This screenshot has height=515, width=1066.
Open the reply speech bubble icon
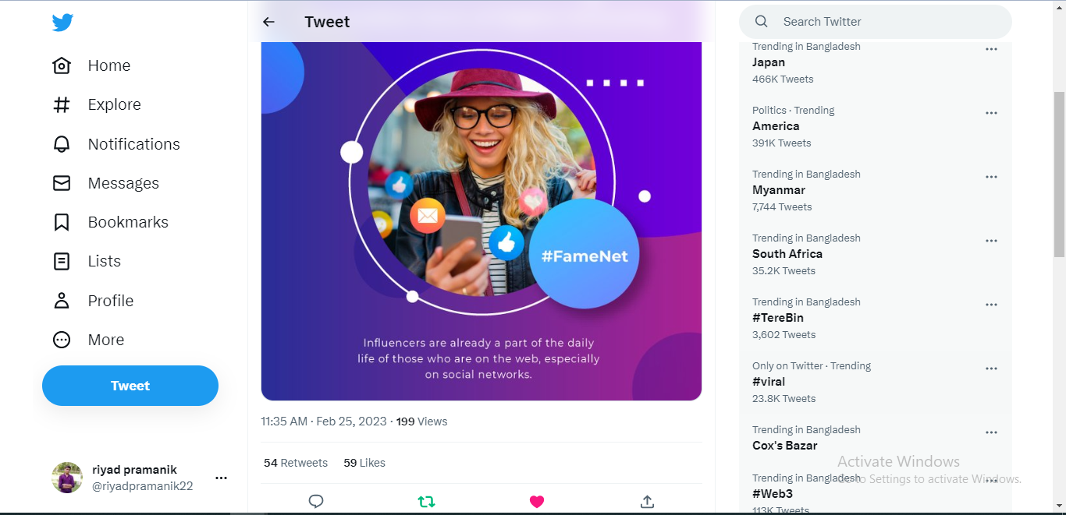point(316,502)
